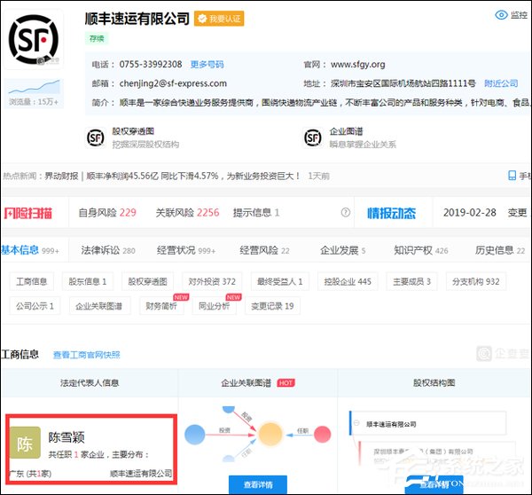
Task: Click the 情报动态 heading
Action: pos(391,213)
